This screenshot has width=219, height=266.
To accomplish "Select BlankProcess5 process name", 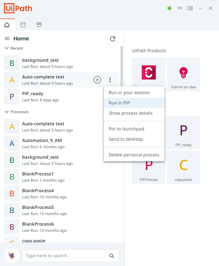I will [38, 207].
